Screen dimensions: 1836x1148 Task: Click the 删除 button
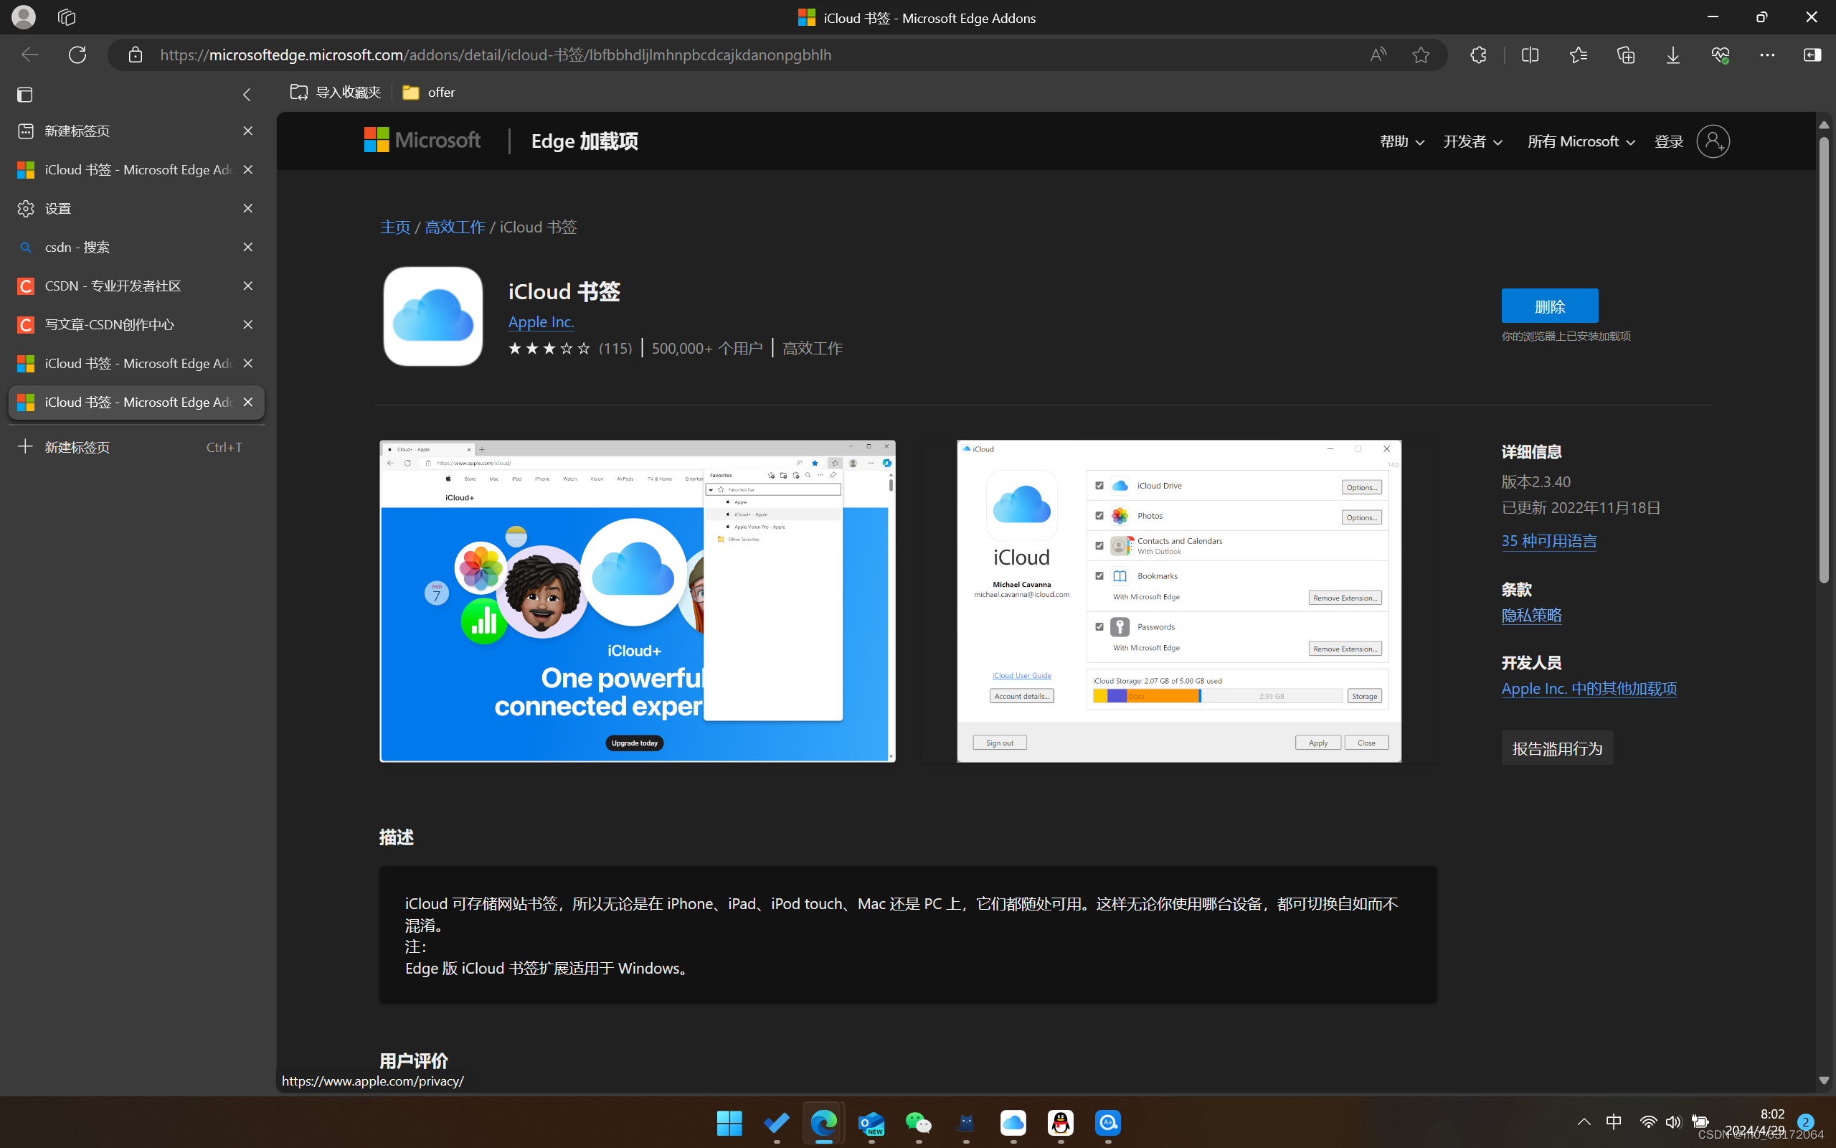coord(1549,306)
